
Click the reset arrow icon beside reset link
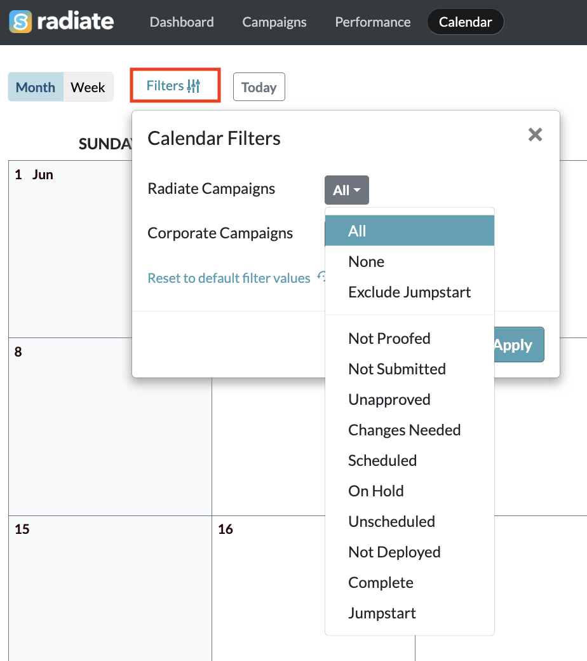pos(321,276)
